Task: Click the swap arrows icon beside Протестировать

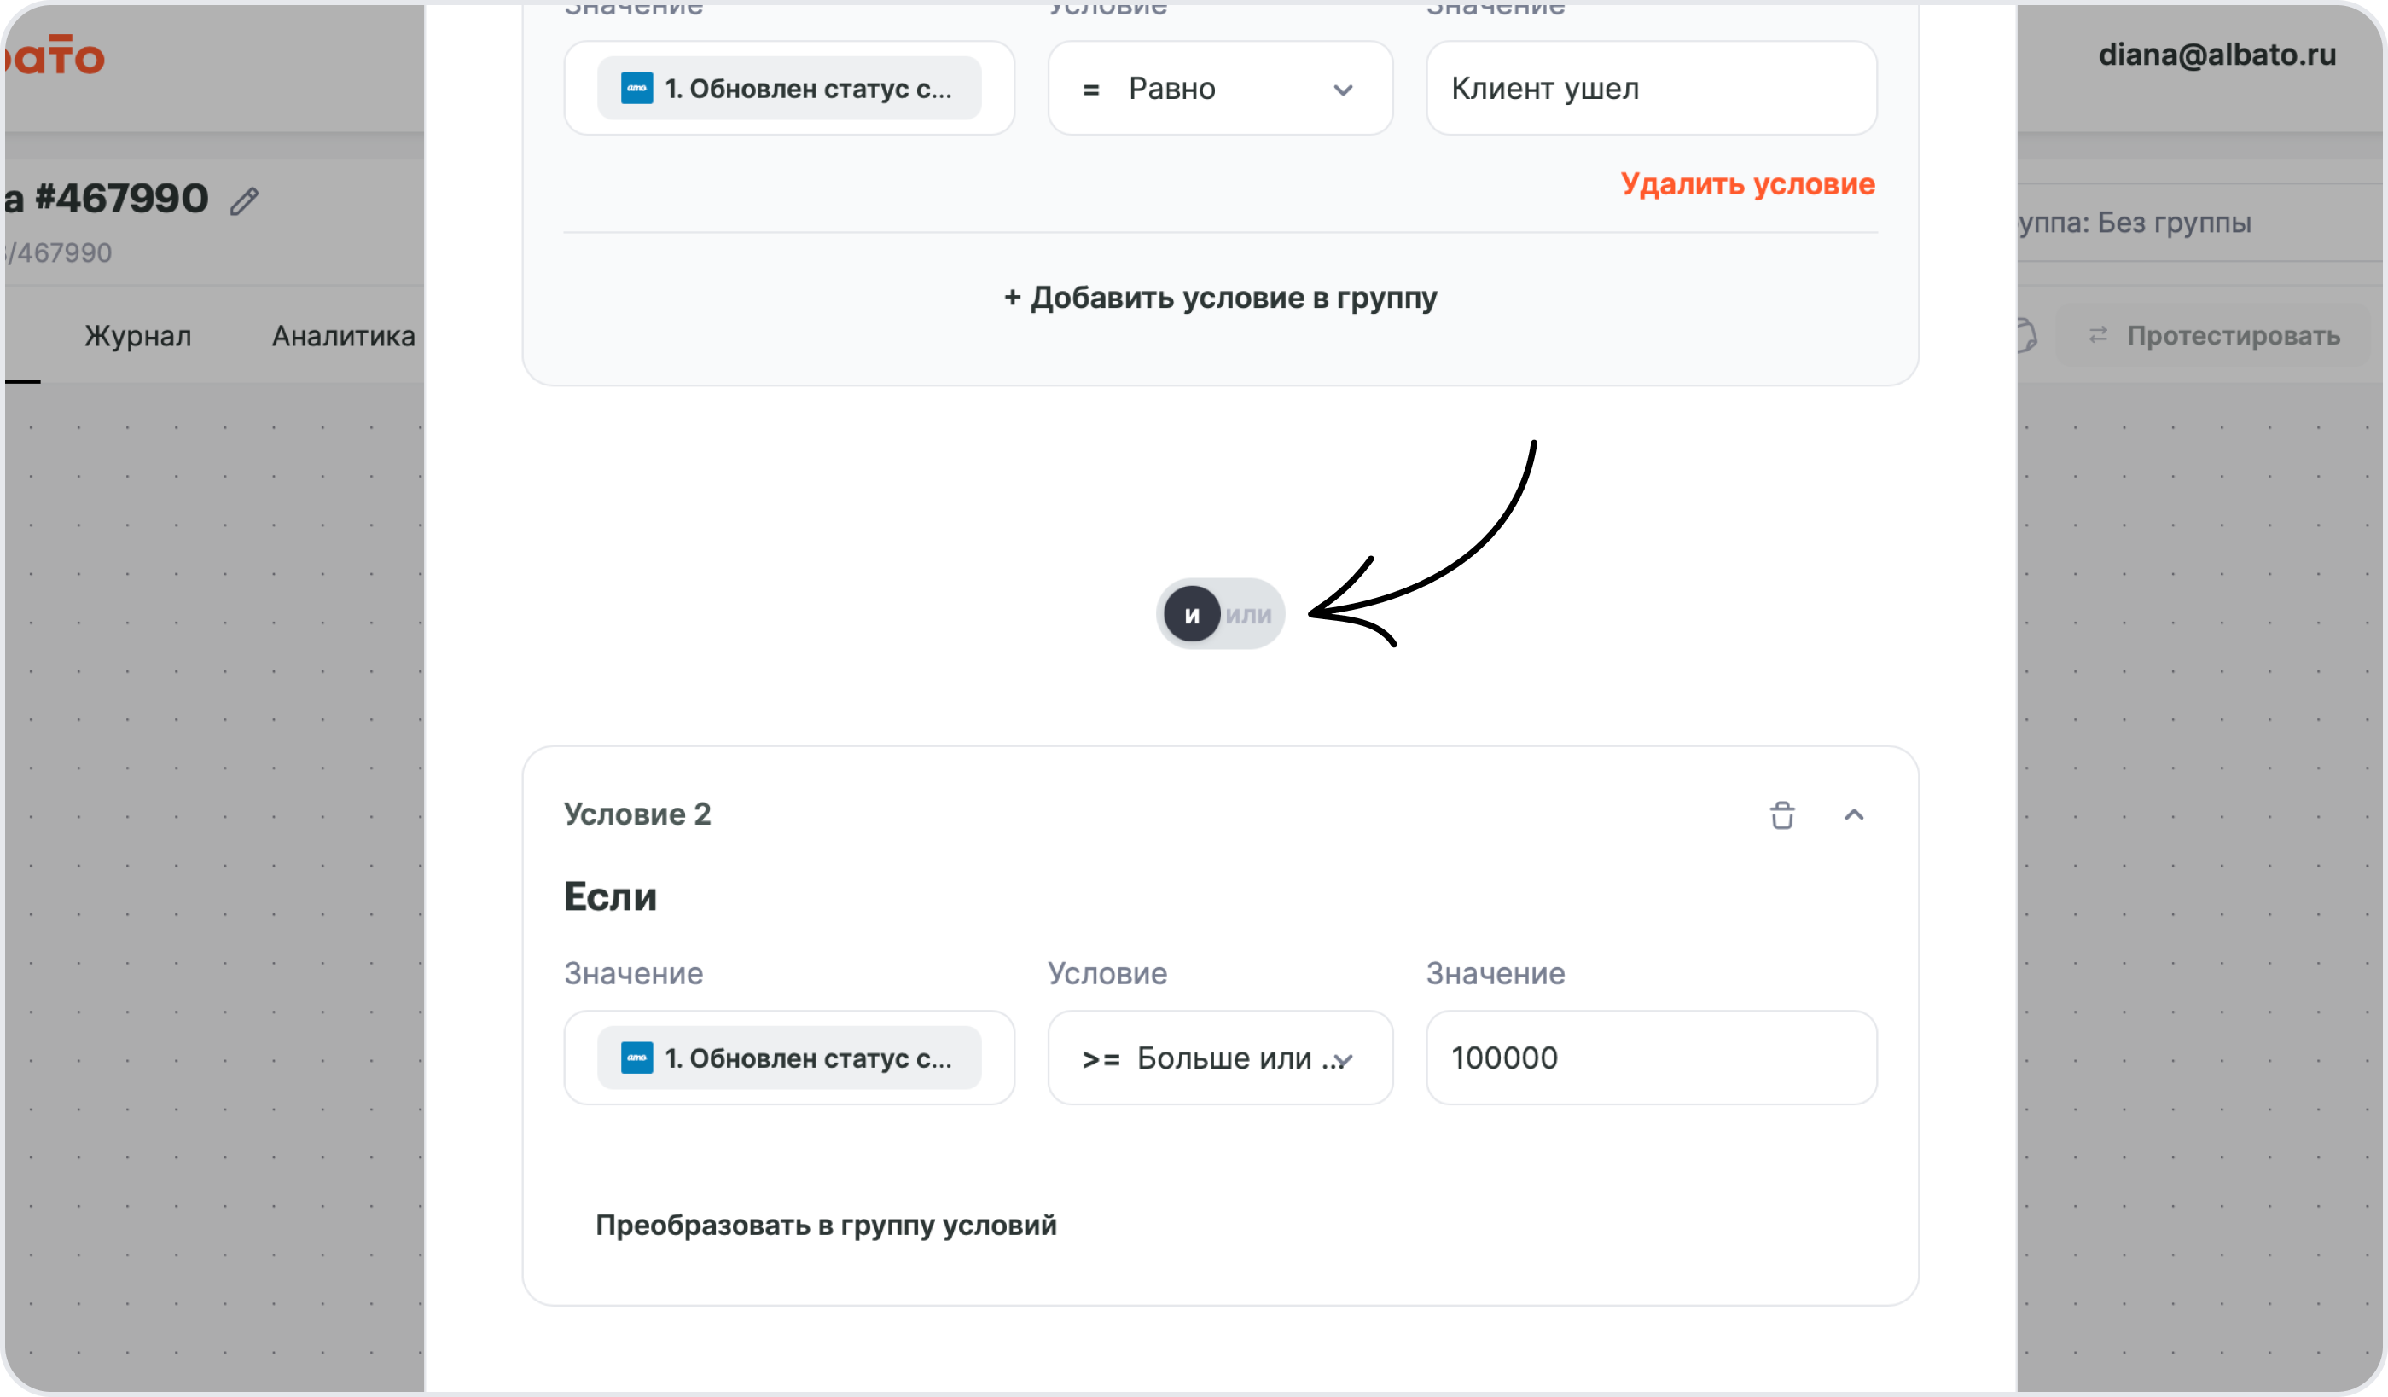Action: pyautogui.click(x=2098, y=334)
